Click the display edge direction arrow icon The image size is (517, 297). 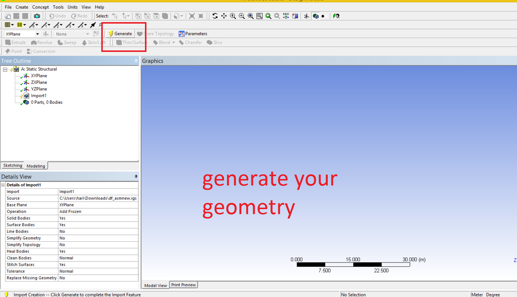93,25
